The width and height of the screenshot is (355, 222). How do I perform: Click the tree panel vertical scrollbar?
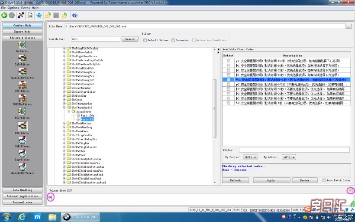[x=215, y=108]
